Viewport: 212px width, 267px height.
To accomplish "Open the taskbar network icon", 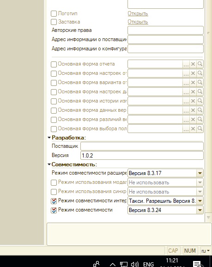I will (124, 264).
